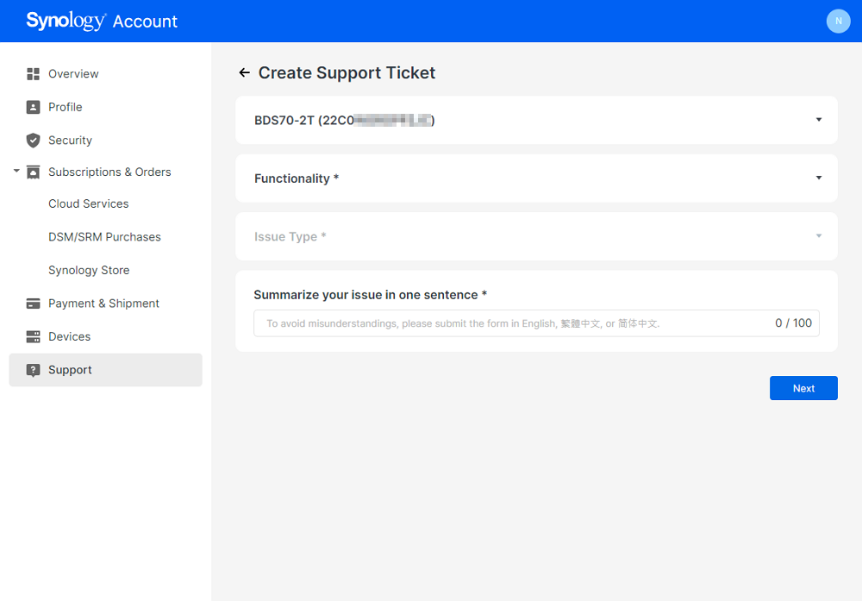Viewport: 862px width, 601px height.
Task: Open the Issue Type dropdown
Action: pos(536,236)
